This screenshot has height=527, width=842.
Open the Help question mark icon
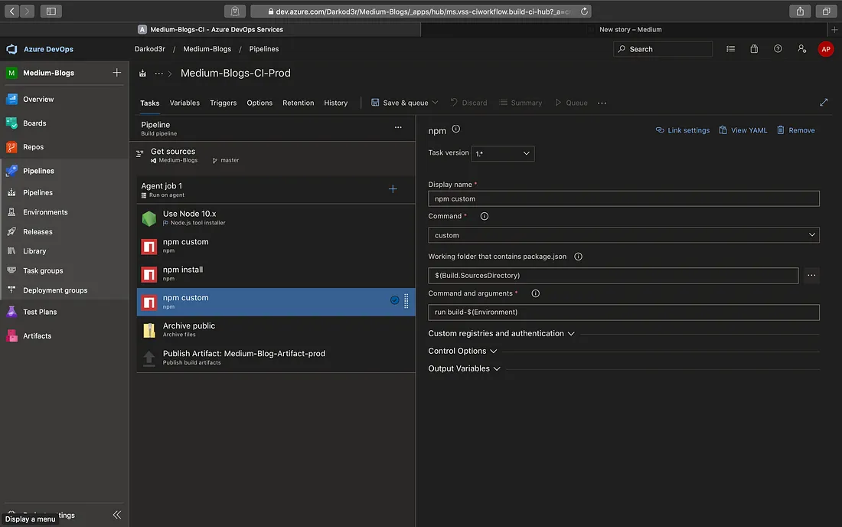pyautogui.click(x=778, y=49)
